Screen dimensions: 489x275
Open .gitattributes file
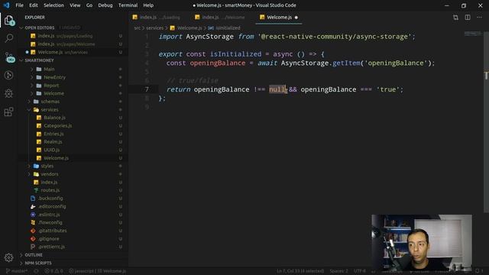coord(53,231)
